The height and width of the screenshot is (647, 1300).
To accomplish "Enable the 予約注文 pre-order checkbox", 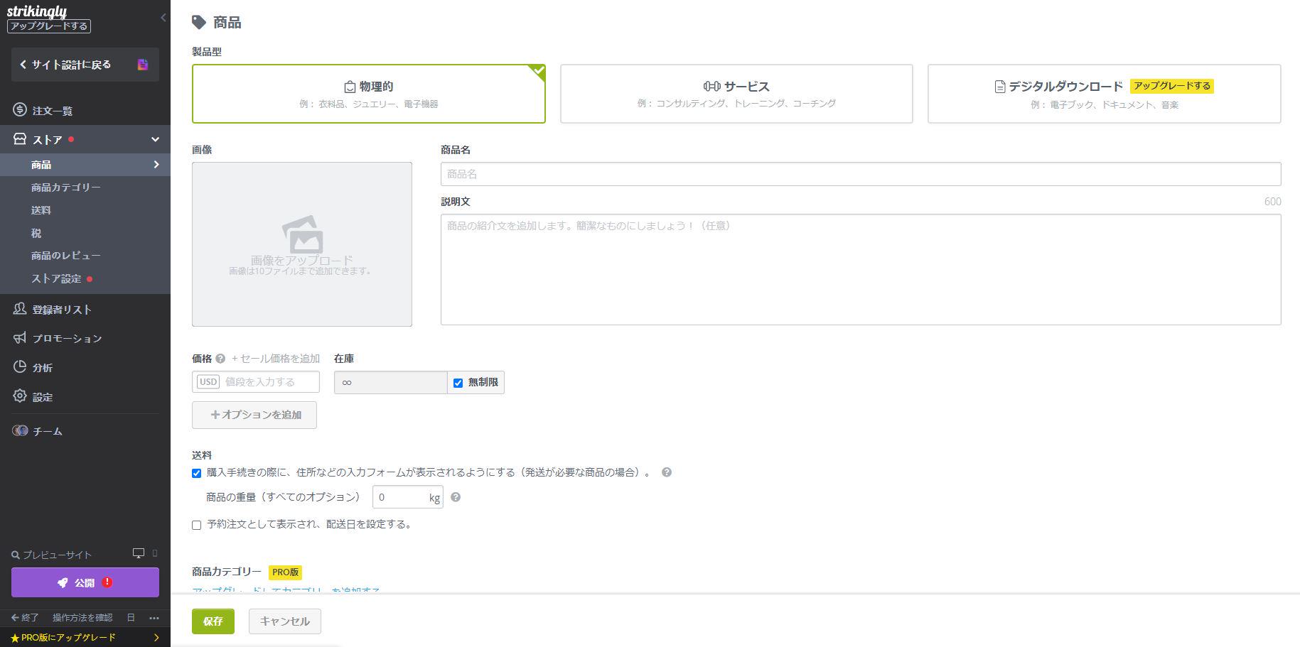I will pos(197,525).
